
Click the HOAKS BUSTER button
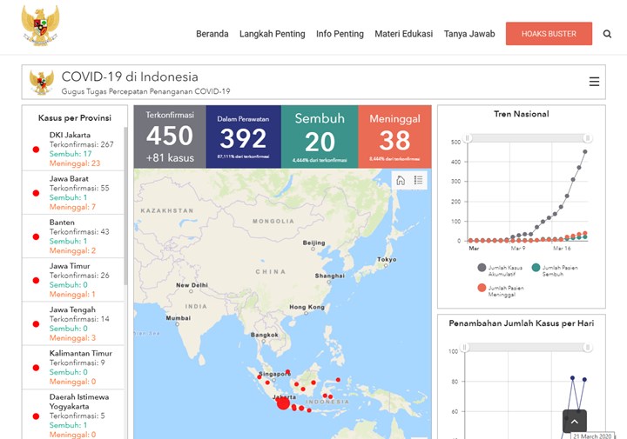[549, 34]
